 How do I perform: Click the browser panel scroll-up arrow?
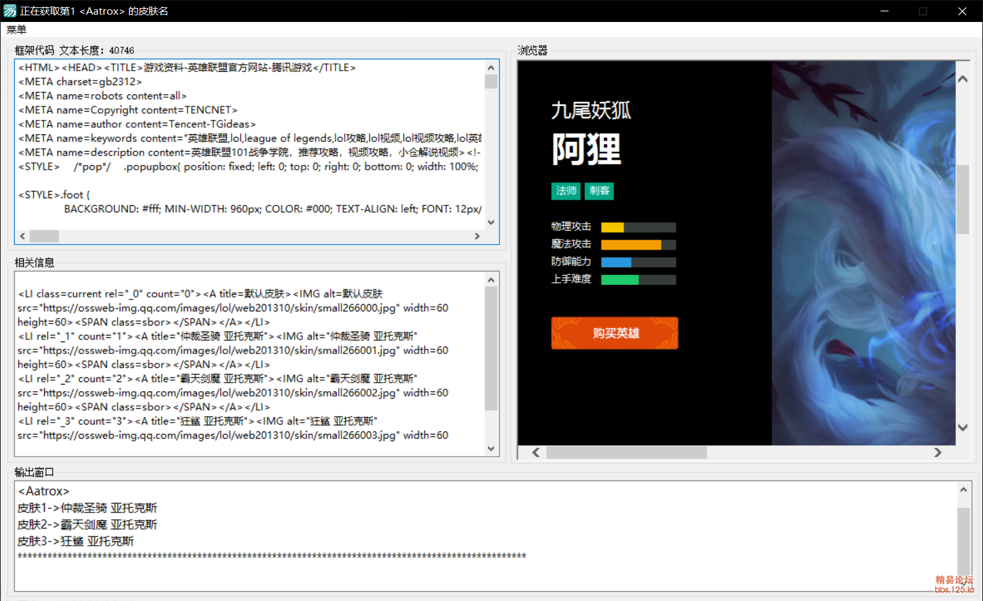(962, 79)
